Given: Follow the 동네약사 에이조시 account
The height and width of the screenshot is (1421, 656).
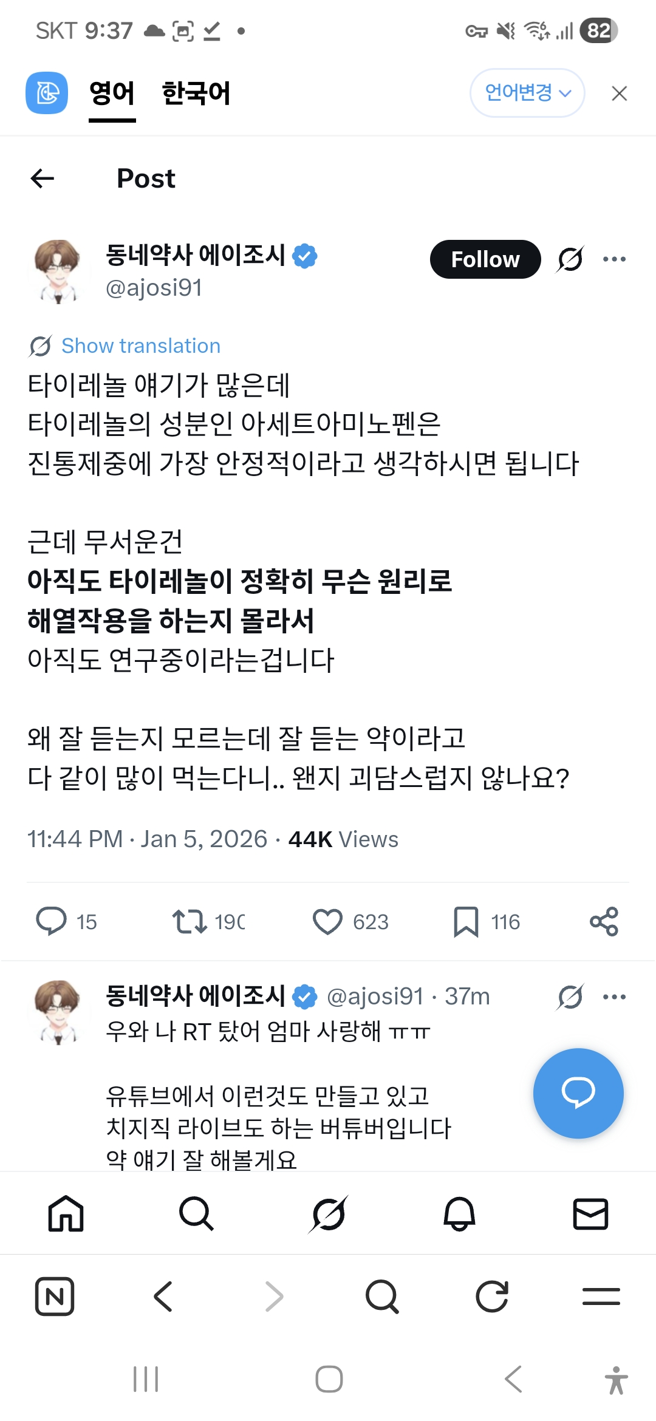Looking at the screenshot, I should pos(485,259).
